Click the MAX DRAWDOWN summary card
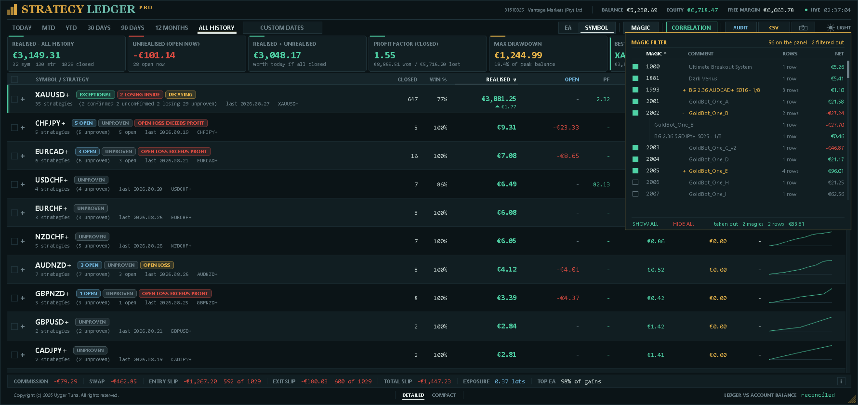Viewport: 858px width, 405px height. point(548,54)
